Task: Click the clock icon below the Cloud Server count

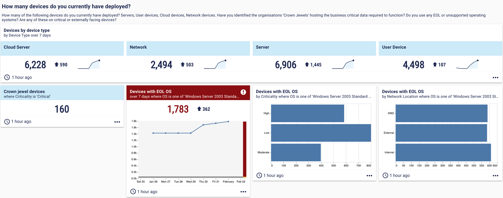Action: 7,77
